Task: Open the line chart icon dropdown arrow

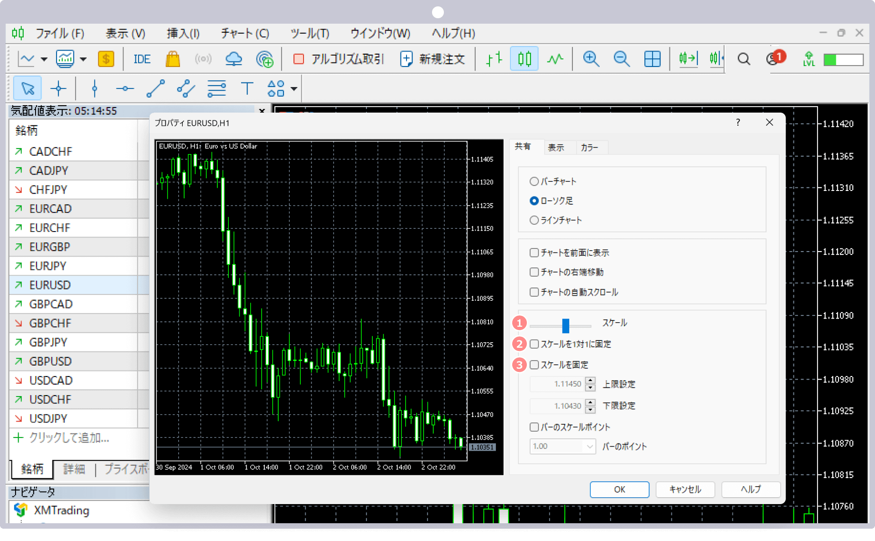Action: tap(44, 59)
